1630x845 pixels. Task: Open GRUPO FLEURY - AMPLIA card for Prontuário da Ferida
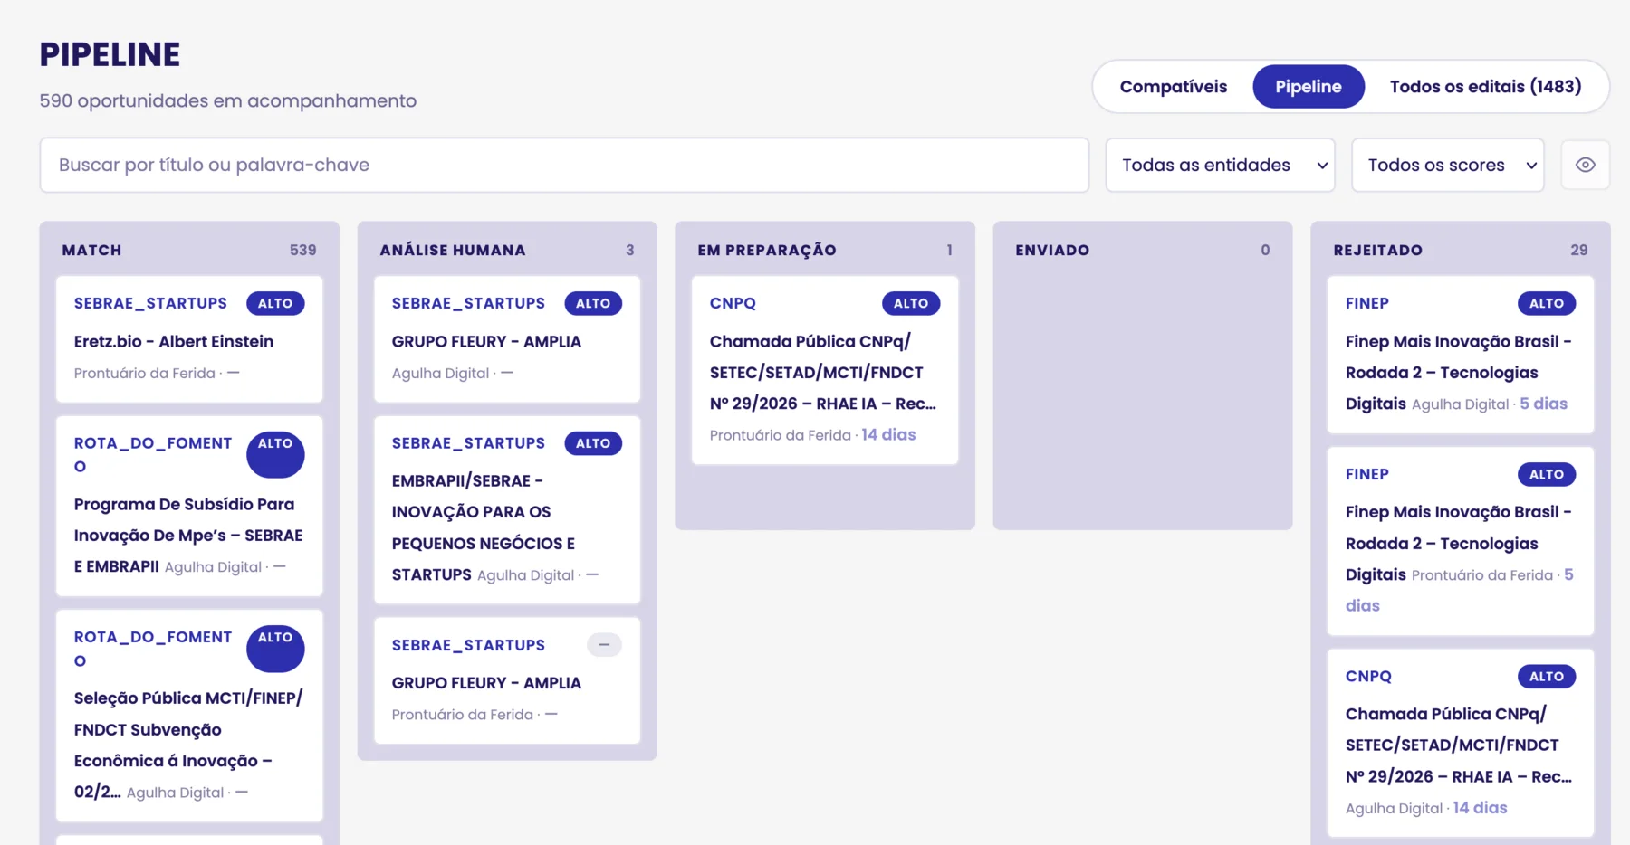click(507, 680)
